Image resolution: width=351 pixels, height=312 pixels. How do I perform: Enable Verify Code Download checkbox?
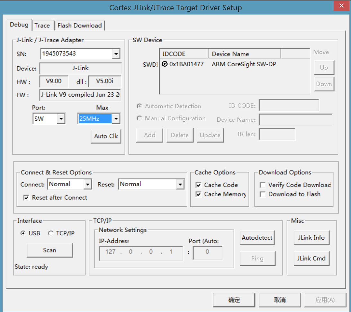[263, 185]
